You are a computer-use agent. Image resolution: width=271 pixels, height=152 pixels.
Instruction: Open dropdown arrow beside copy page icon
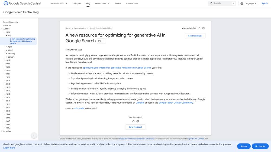coord(104,41)
